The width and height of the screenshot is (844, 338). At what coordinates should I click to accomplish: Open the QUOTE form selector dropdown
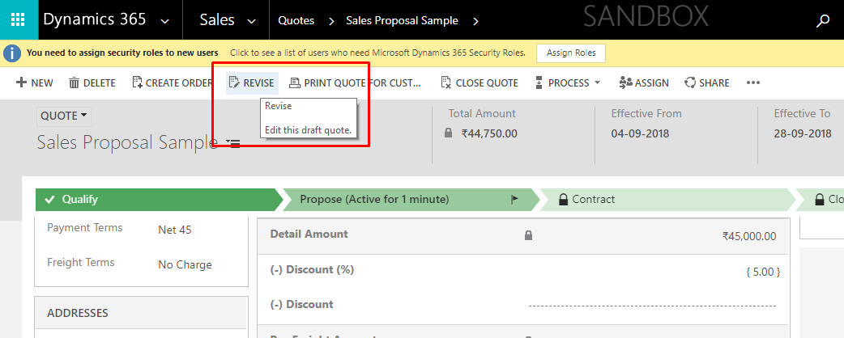point(64,116)
